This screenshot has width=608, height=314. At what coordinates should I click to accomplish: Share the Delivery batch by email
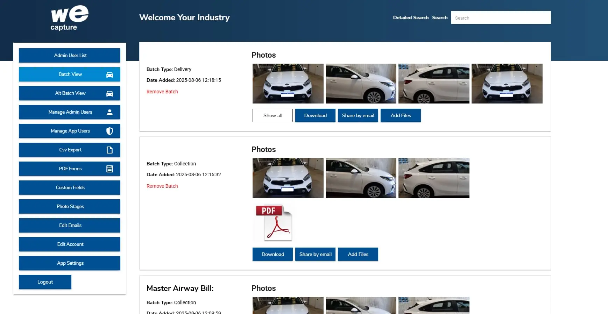[x=358, y=115]
